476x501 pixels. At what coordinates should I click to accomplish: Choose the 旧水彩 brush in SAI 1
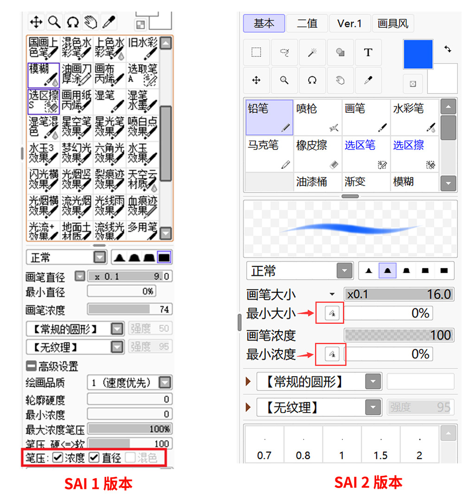[142, 49]
